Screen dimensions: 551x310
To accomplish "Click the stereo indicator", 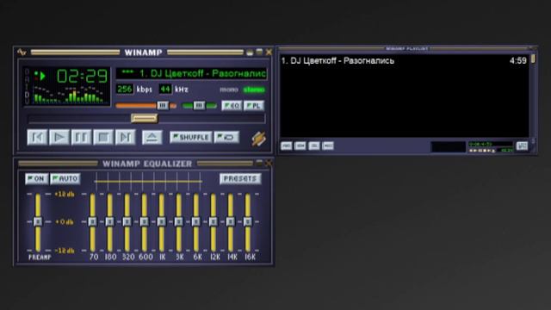I will [x=254, y=90].
